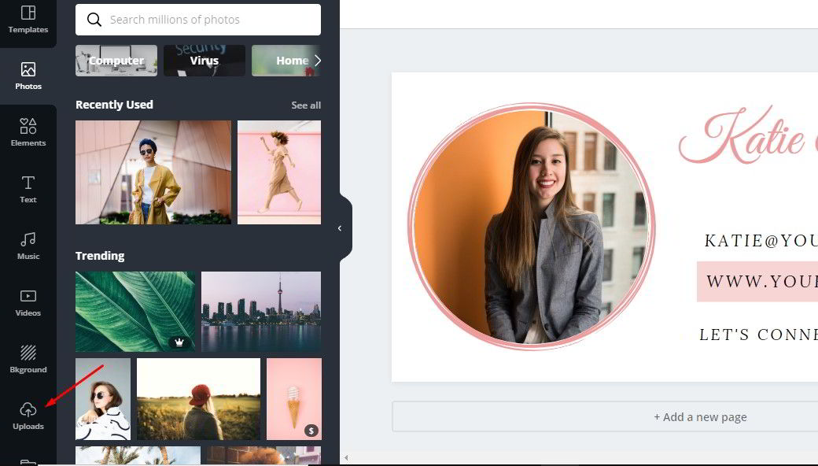The image size is (818, 466).
Task: Select the circular portrait photo on canvas
Action: (532, 227)
